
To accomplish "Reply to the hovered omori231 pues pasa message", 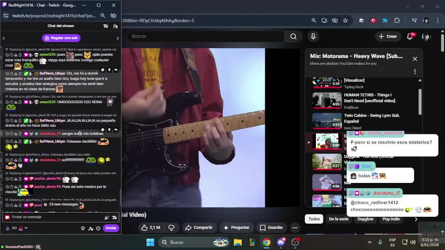I will pyautogui.click(x=116, y=70).
